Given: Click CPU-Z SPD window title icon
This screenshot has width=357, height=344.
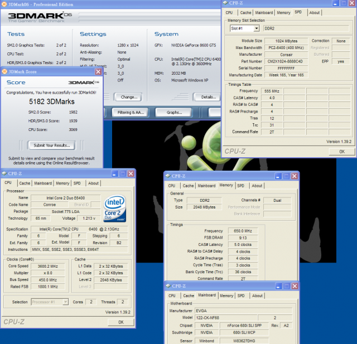Looking at the screenshot, I should coord(225,3).
